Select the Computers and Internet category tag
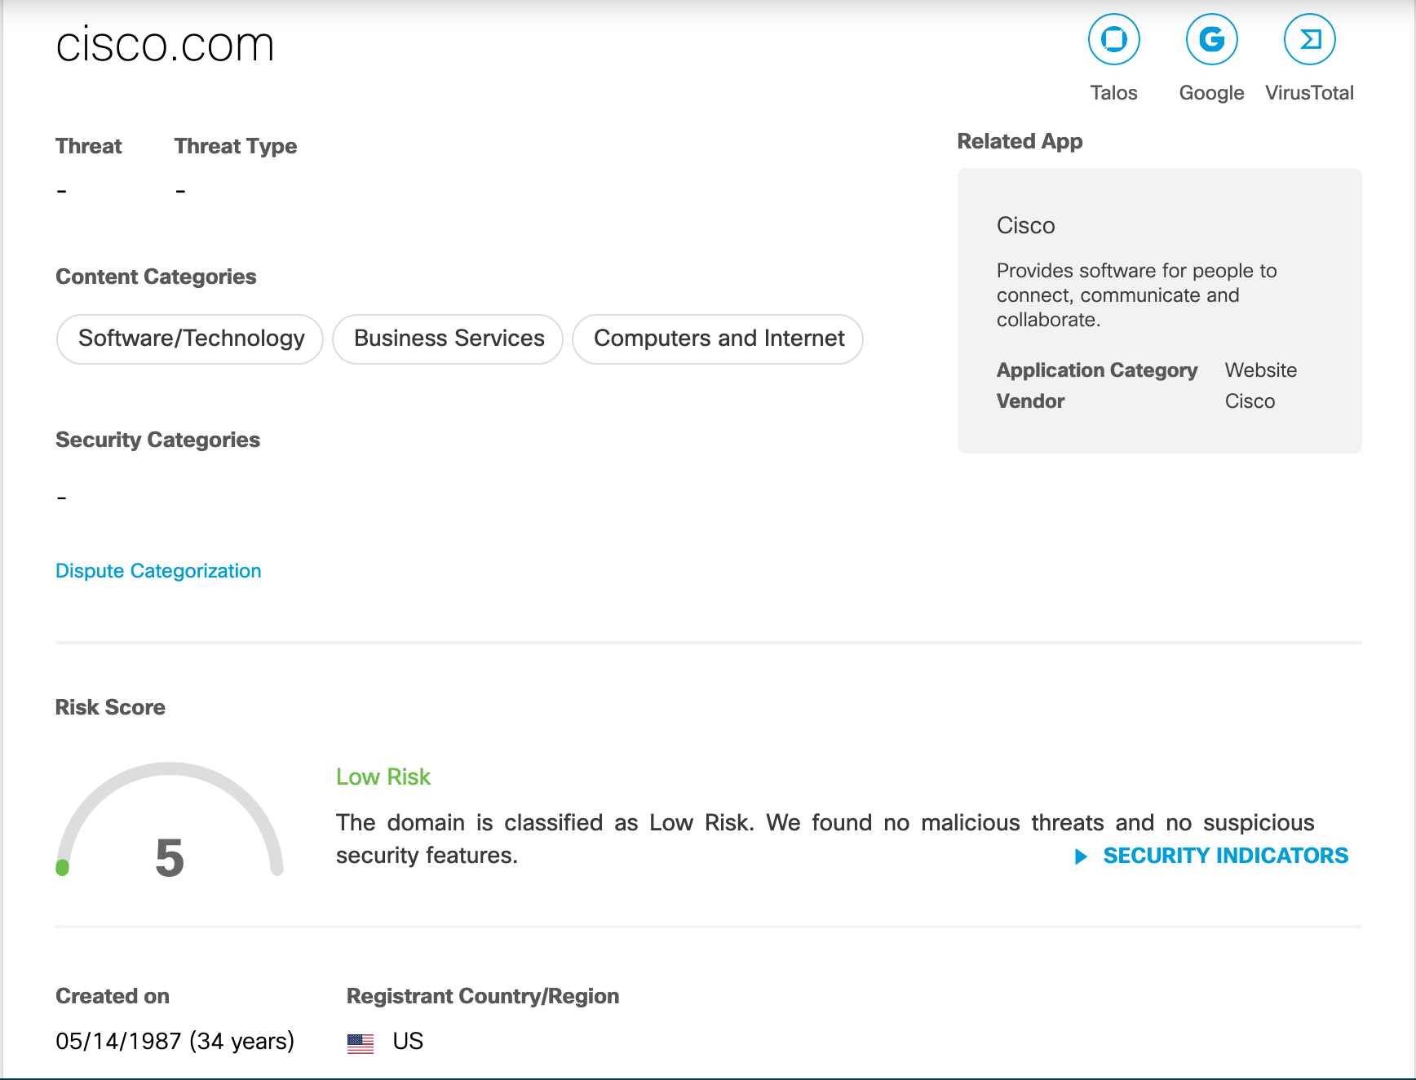Screen dimensions: 1416x1080 point(718,339)
